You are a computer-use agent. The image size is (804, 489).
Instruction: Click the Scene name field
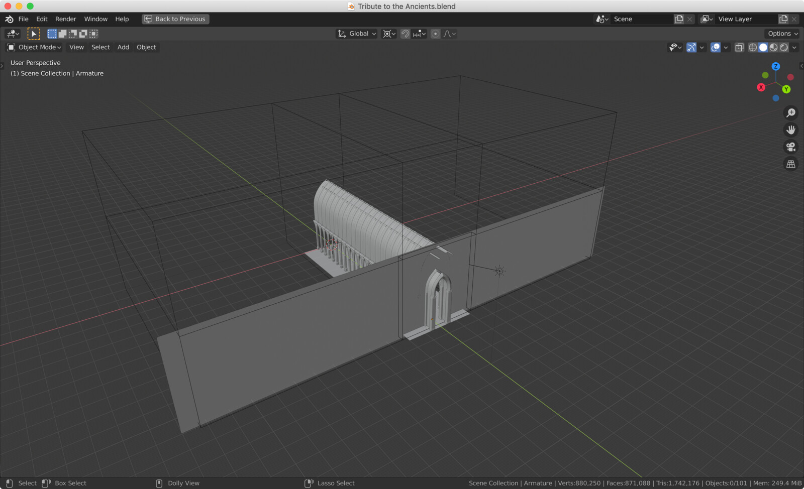(642, 19)
